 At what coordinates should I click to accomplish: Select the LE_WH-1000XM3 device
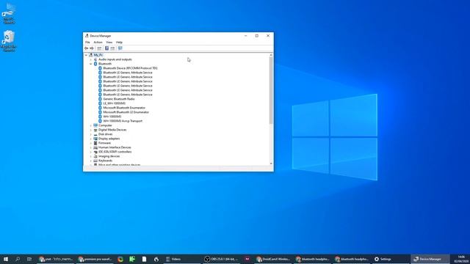coord(115,103)
